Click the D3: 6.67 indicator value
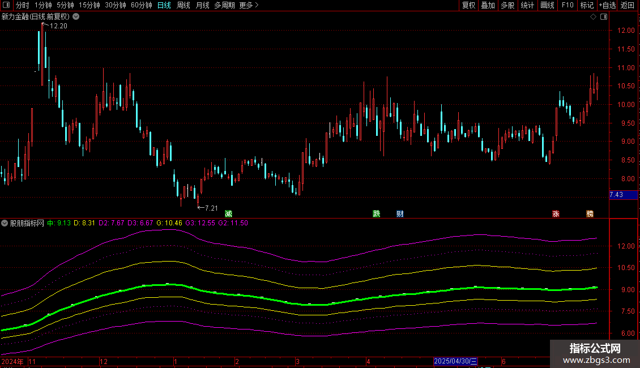The image size is (640, 368). tap(140, 223)
